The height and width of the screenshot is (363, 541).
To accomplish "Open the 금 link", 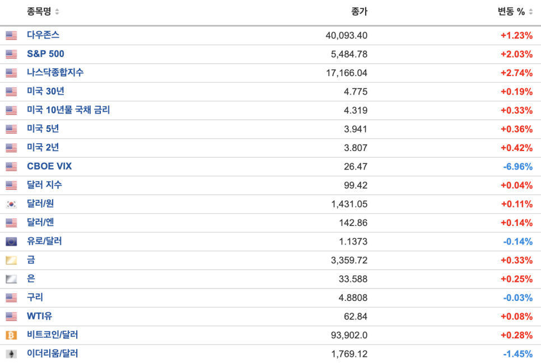I will [x=31, y=260].
